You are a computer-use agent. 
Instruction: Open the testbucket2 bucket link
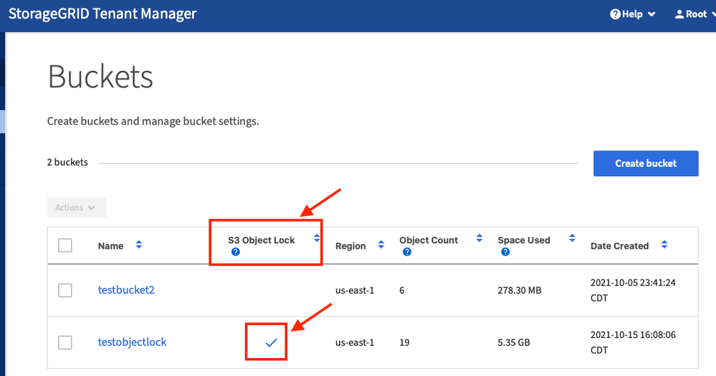(126, 290)
